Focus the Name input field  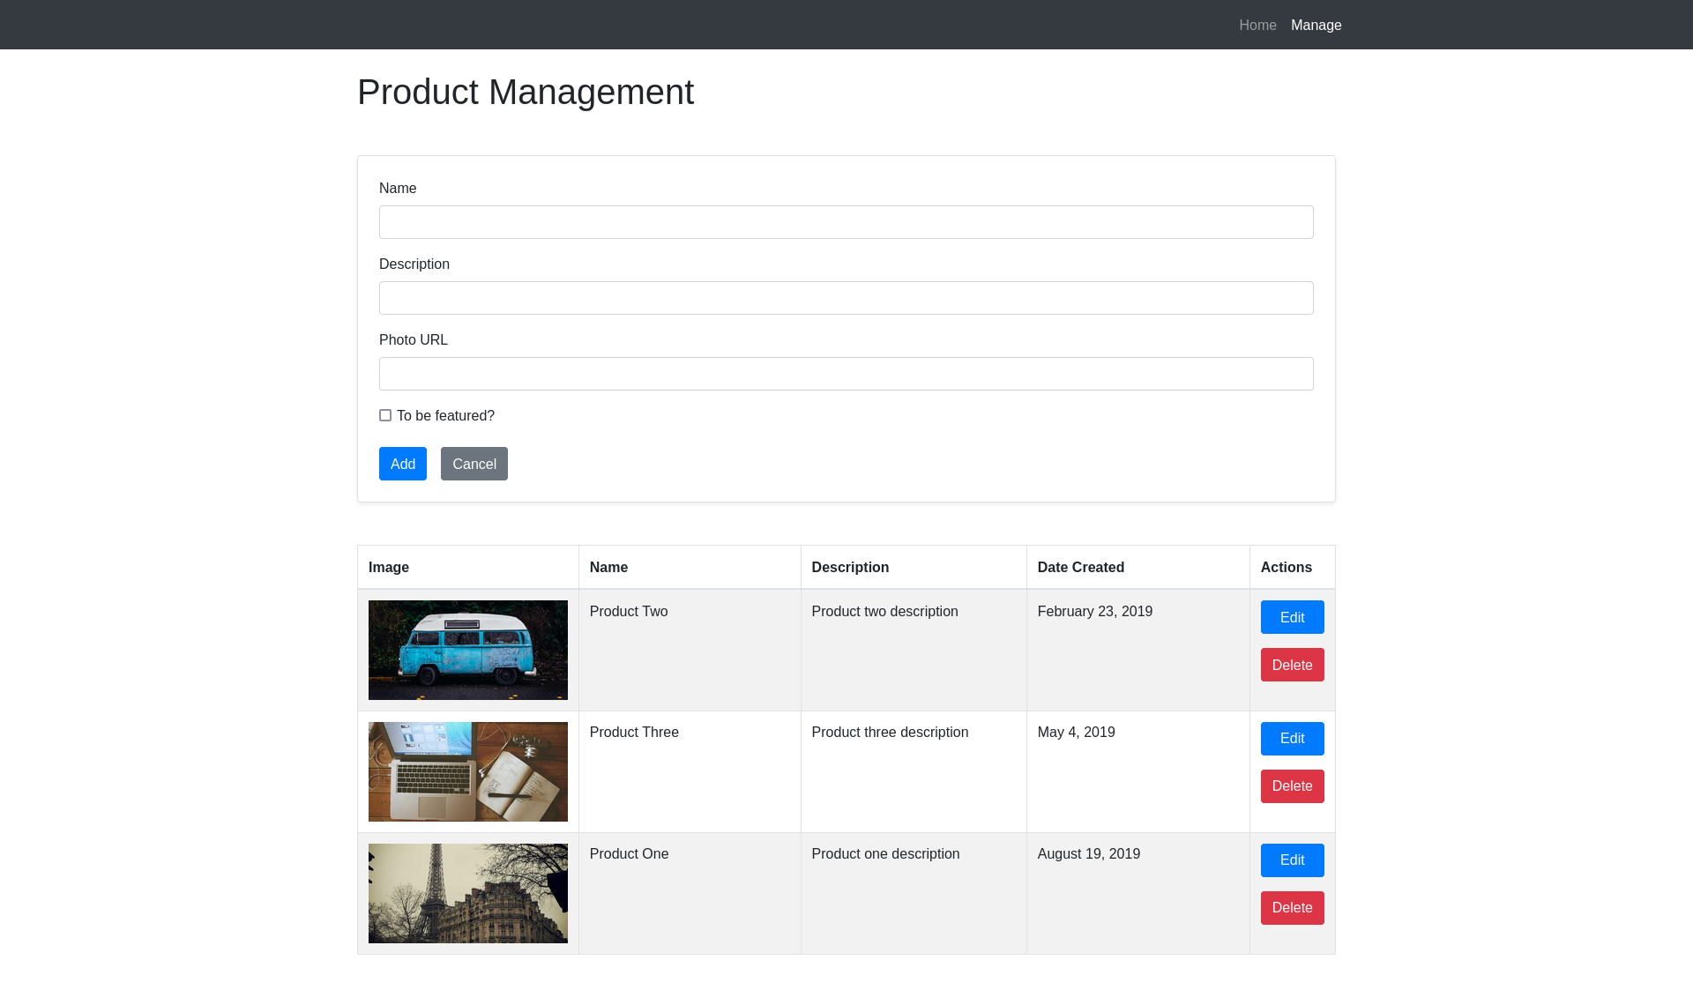tap(846, 222)
